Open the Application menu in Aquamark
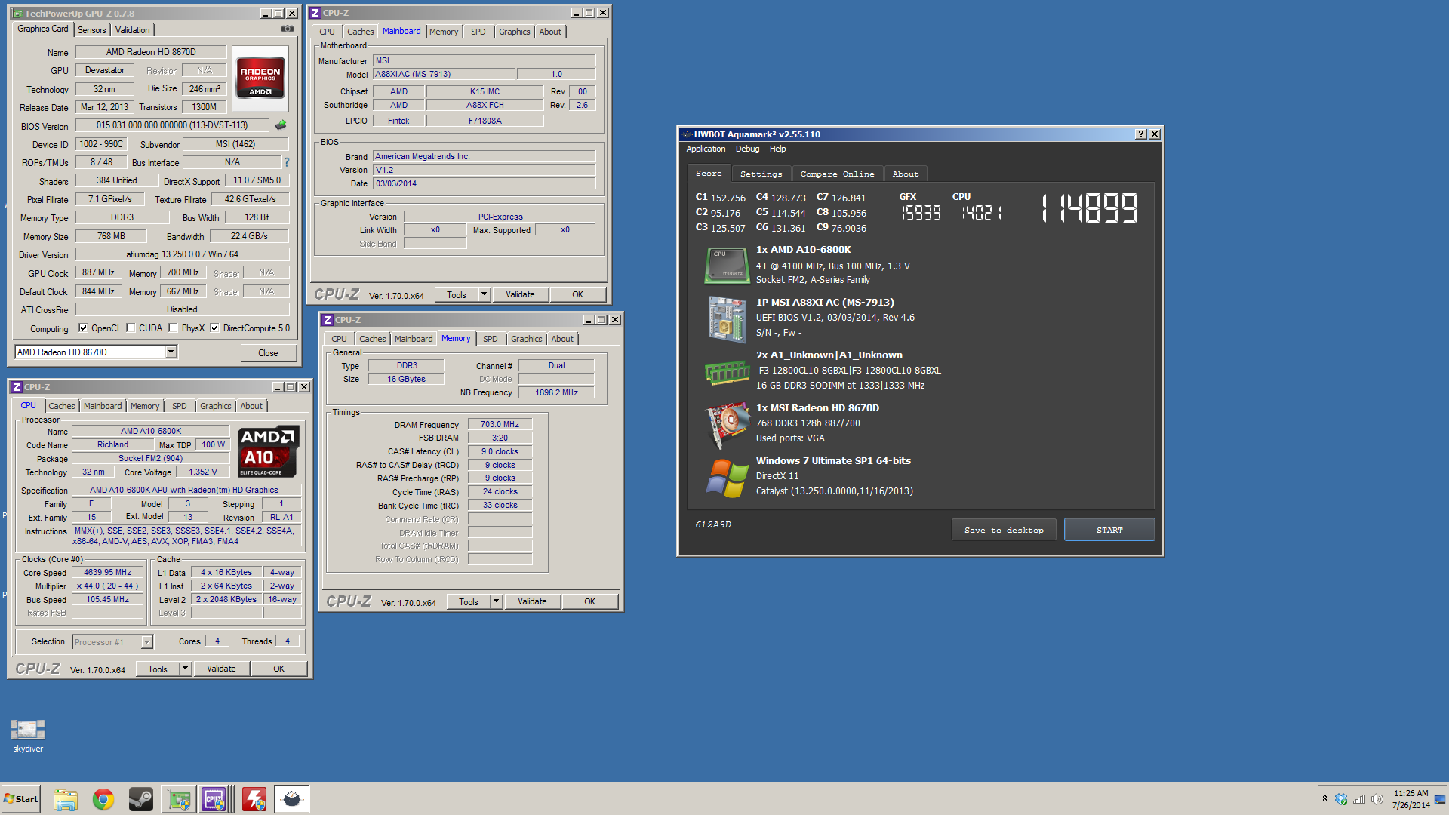The image size is (1449, 815). click(706, 149)
